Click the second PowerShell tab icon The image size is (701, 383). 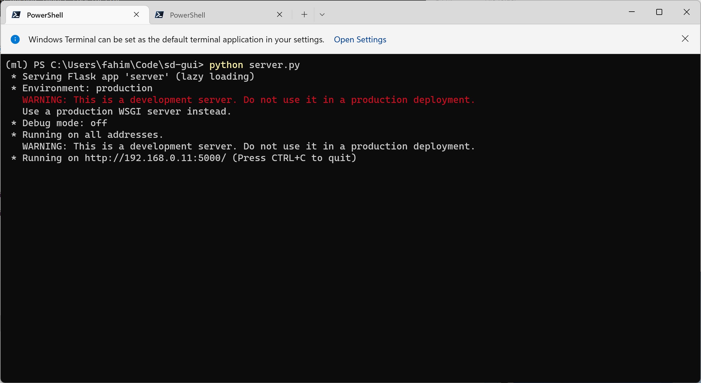pos(159,15)
